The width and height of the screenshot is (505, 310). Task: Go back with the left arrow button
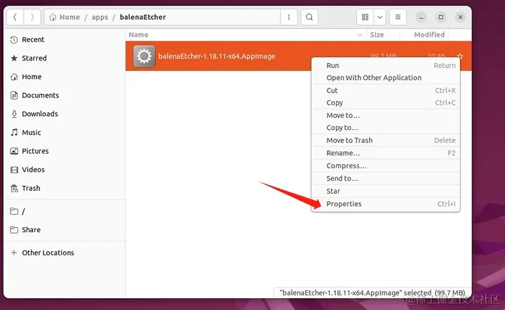coord(15,17)
